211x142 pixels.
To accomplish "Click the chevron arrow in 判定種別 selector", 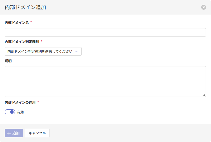I will 77,51.
